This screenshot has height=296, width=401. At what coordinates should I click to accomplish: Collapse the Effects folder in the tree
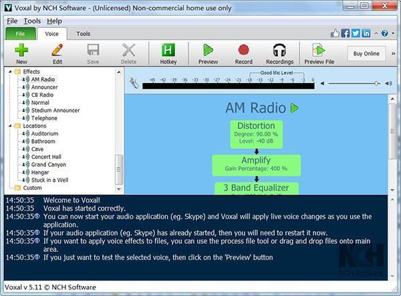point(10,71)
